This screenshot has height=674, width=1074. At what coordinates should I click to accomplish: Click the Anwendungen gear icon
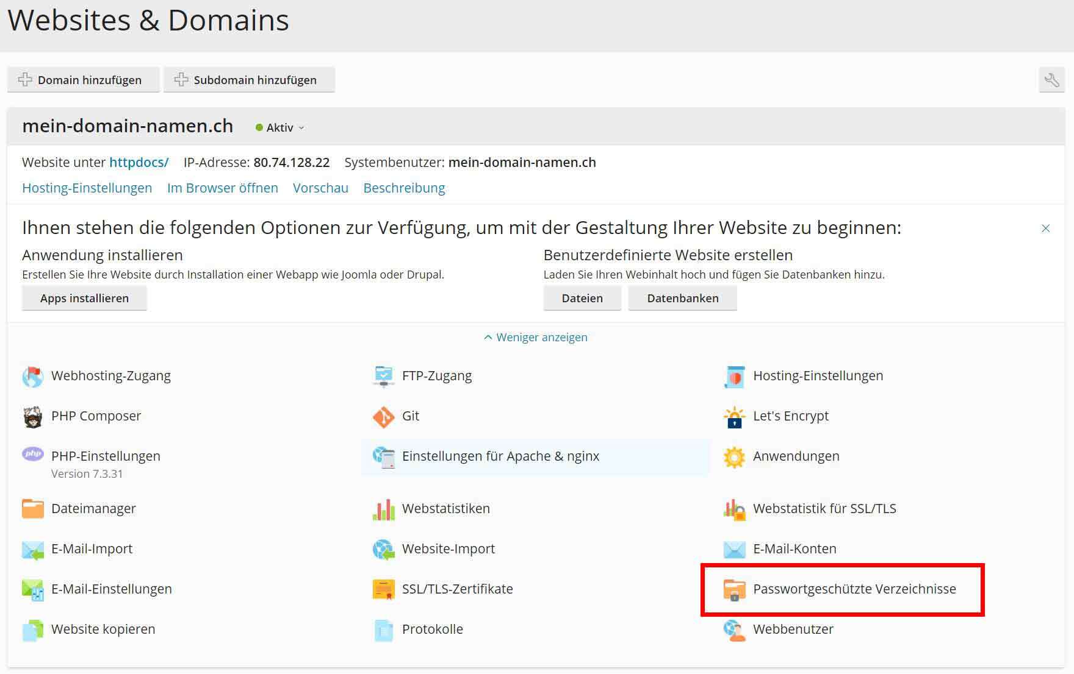click(x=734, y=457)
